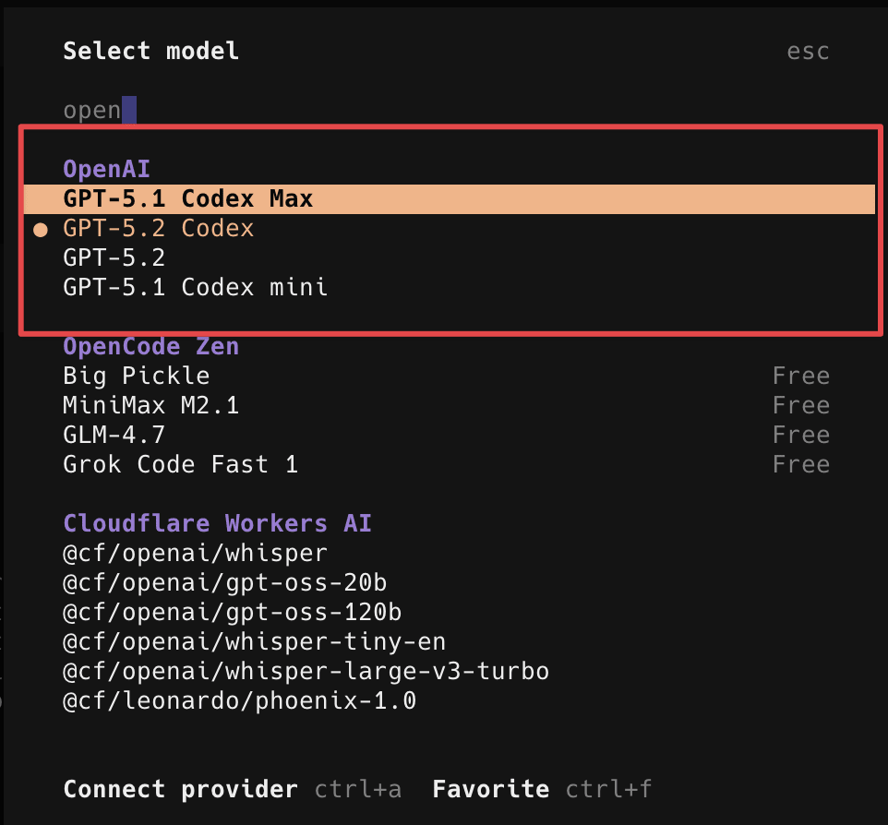The width and height of the screenshot is (888, 825).
Task: Select the GLM-4.7 model
Action: [114, 435]
